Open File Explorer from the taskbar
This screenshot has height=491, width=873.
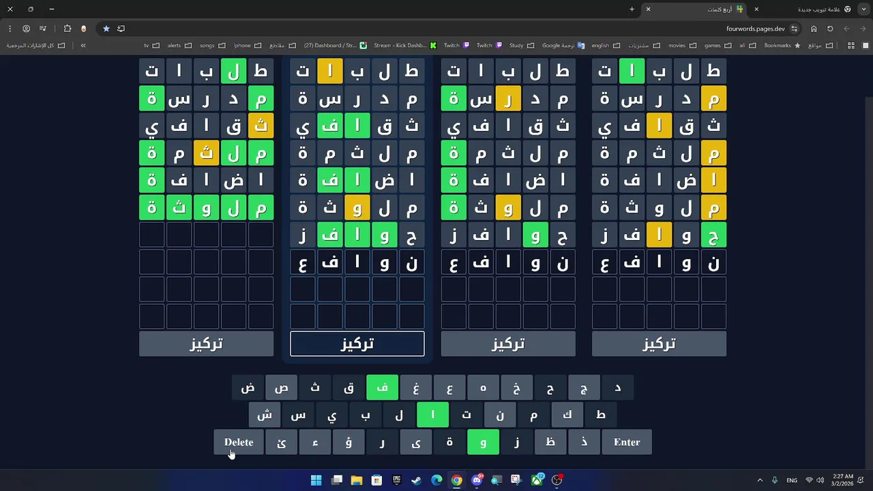click(x=357, y=480)
